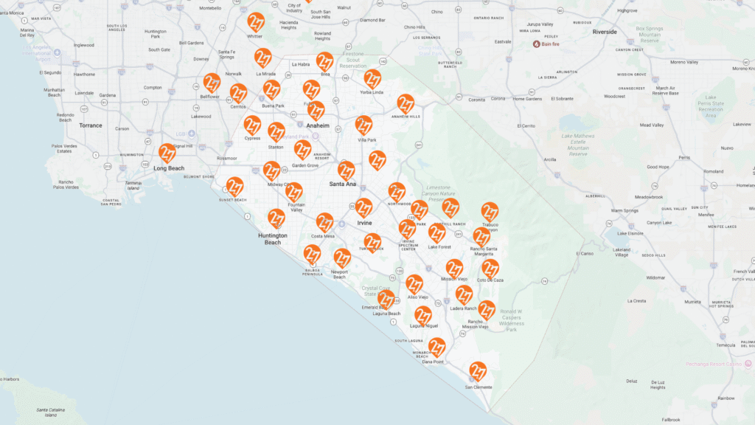
Task: Click the Laguna Beach orange pin
Action: tap(386, 300)
